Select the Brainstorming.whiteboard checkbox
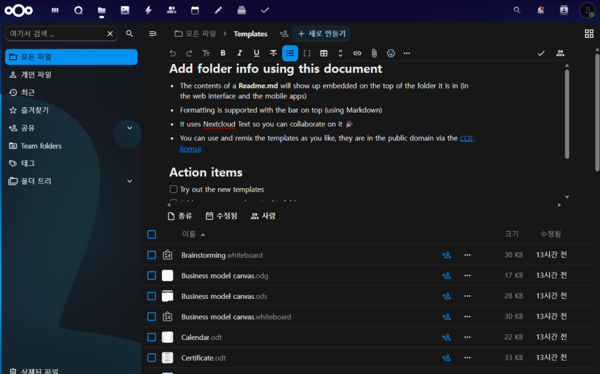 (x=152, y=255)
